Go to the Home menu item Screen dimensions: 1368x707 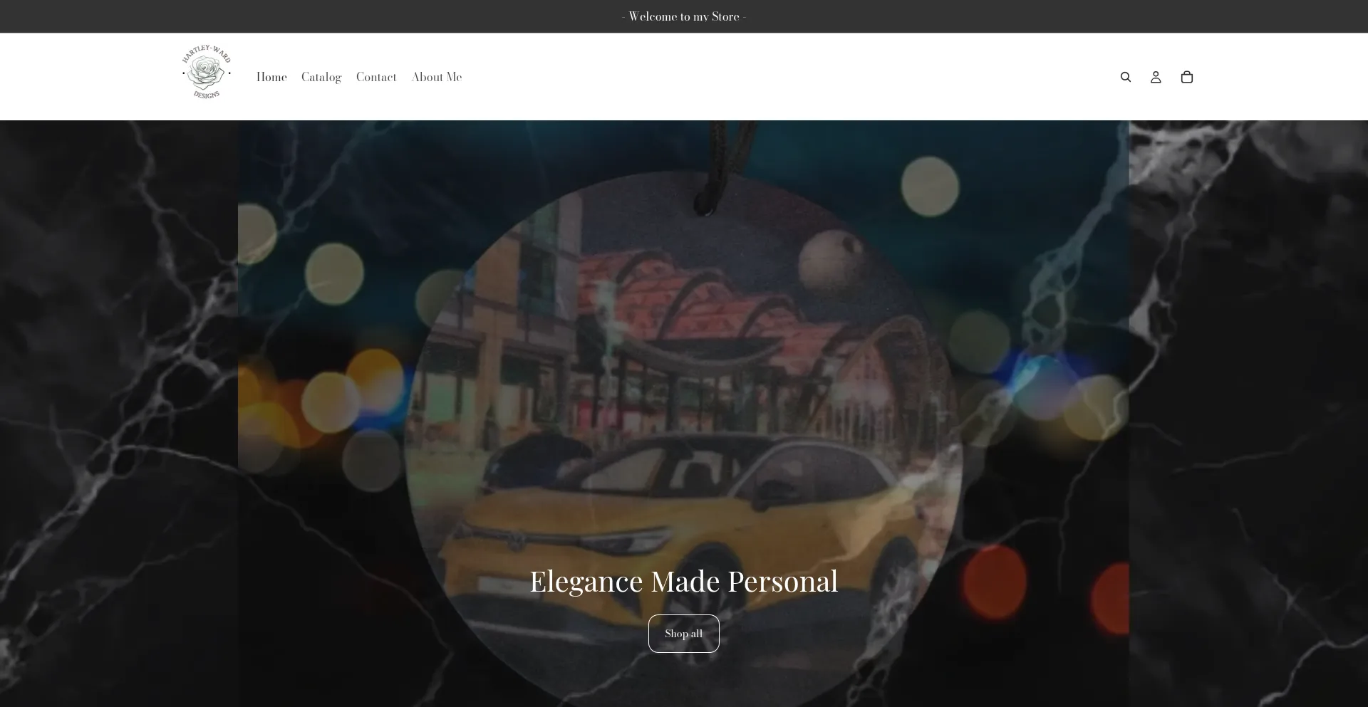271,77
